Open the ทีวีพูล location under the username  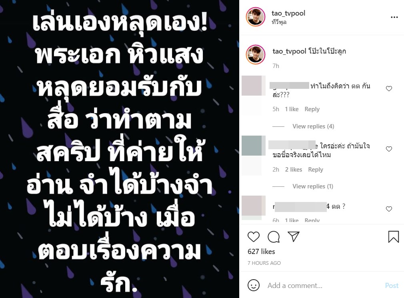[279, 22]
